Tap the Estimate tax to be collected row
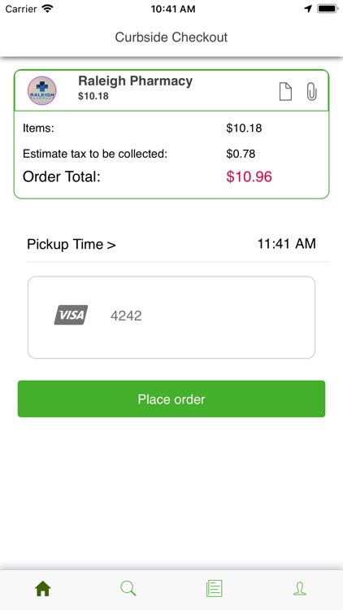 (x=171, y=154)
